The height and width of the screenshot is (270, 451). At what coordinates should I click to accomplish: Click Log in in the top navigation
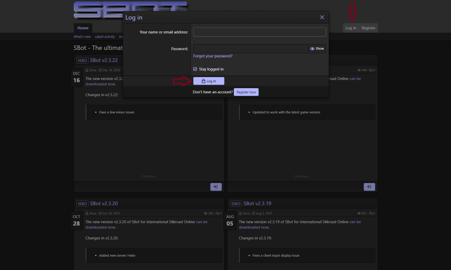click(350, 28)
